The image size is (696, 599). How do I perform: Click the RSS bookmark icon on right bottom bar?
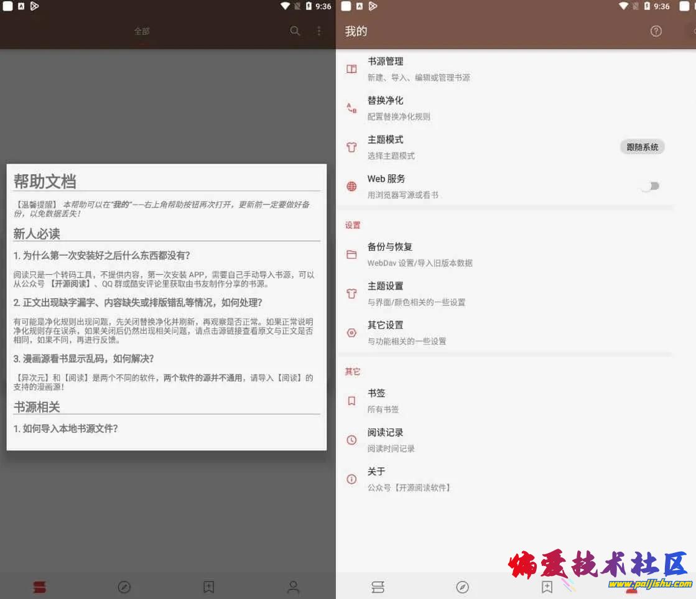(547, 587)
